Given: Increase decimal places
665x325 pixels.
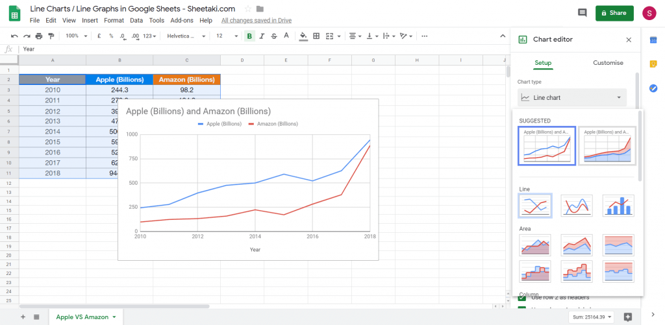Looking at the screenshot, I should tap(135, 36).
